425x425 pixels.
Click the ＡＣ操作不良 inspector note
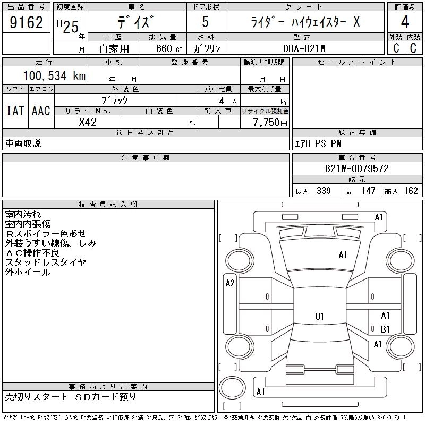pyautogui.click(x=32, y=253)
